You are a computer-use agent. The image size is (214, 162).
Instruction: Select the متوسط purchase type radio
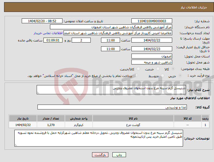tap(163, 76)
